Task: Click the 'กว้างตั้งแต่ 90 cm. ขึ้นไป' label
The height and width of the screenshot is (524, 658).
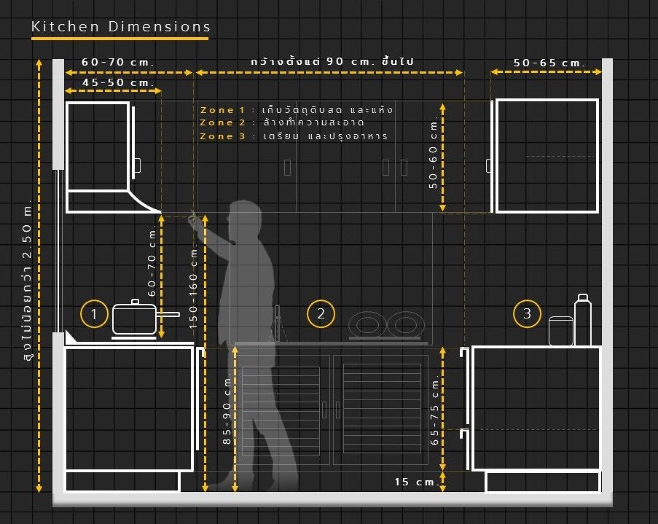Action: 332,61
